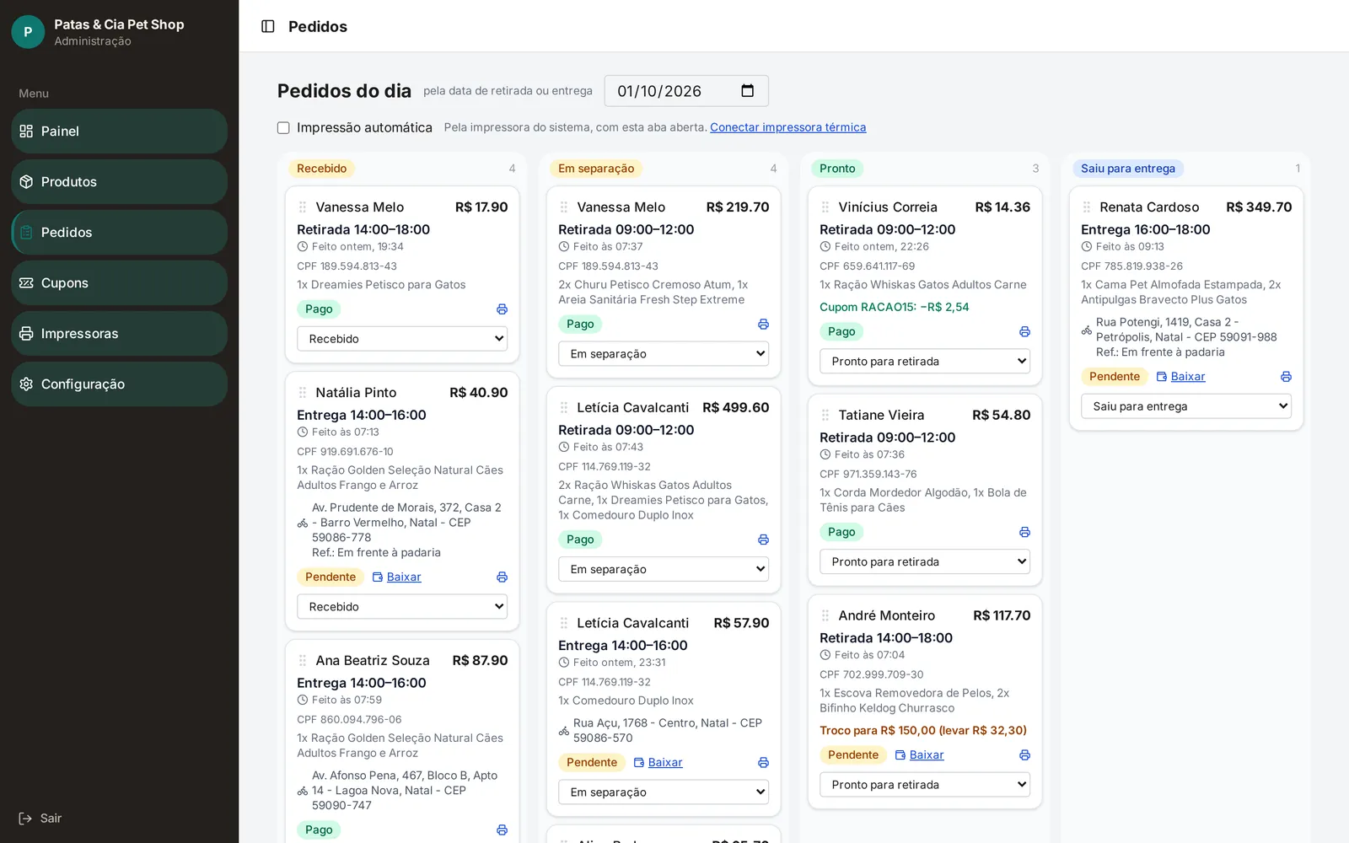Viewport: 1349px width, 843px height.
Task: Grab drag handle of Vanessa Melo R$ 219.70 card
Action: point(564,207)
